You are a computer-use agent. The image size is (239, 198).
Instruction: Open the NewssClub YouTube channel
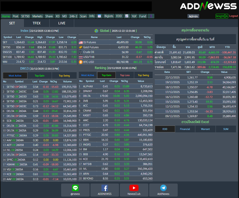pyautogui.click(x=134, y=190)
